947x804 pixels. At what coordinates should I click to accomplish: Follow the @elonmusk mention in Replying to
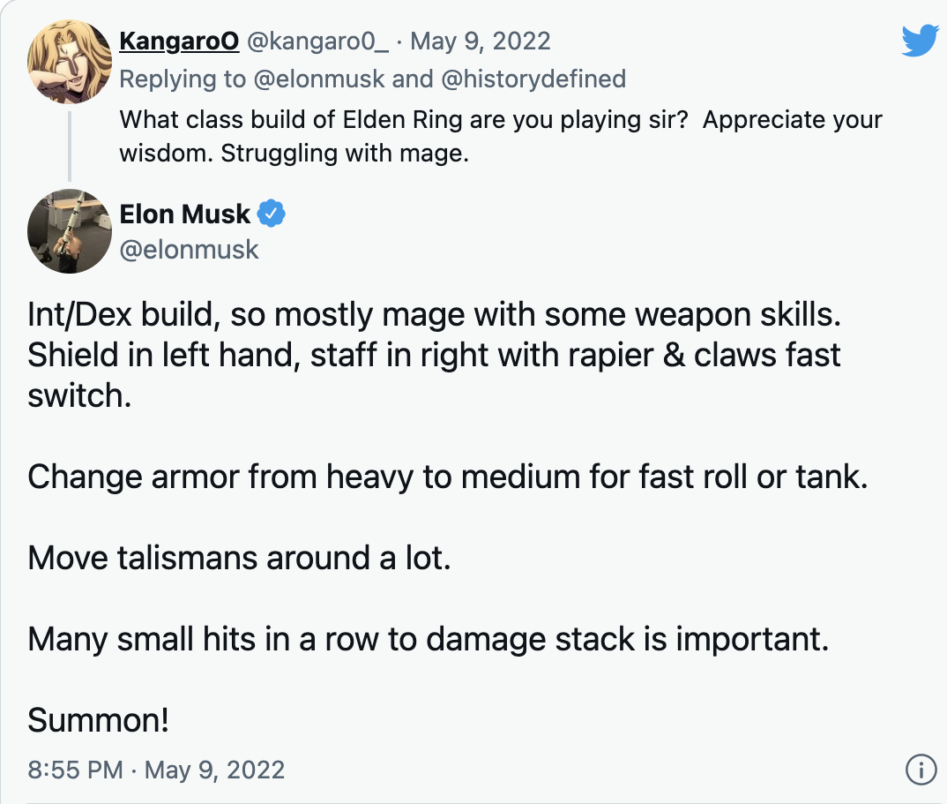point(319,79)
